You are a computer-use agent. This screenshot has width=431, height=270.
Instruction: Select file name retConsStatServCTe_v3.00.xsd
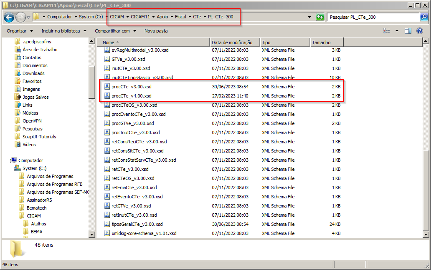144,160
